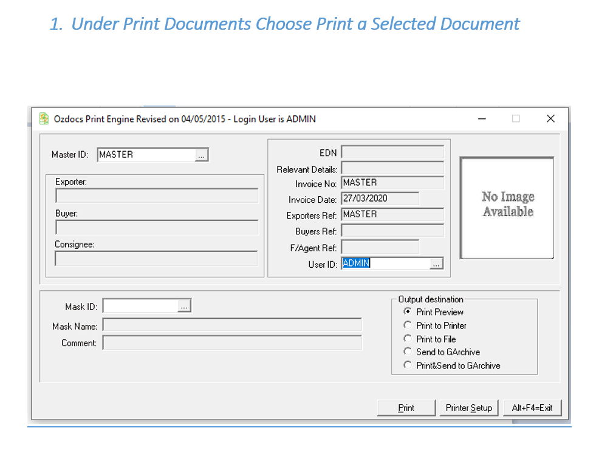The height and width of the screenshot is (459, 613).
Task: Open Printer Setup
Action: 469,408
